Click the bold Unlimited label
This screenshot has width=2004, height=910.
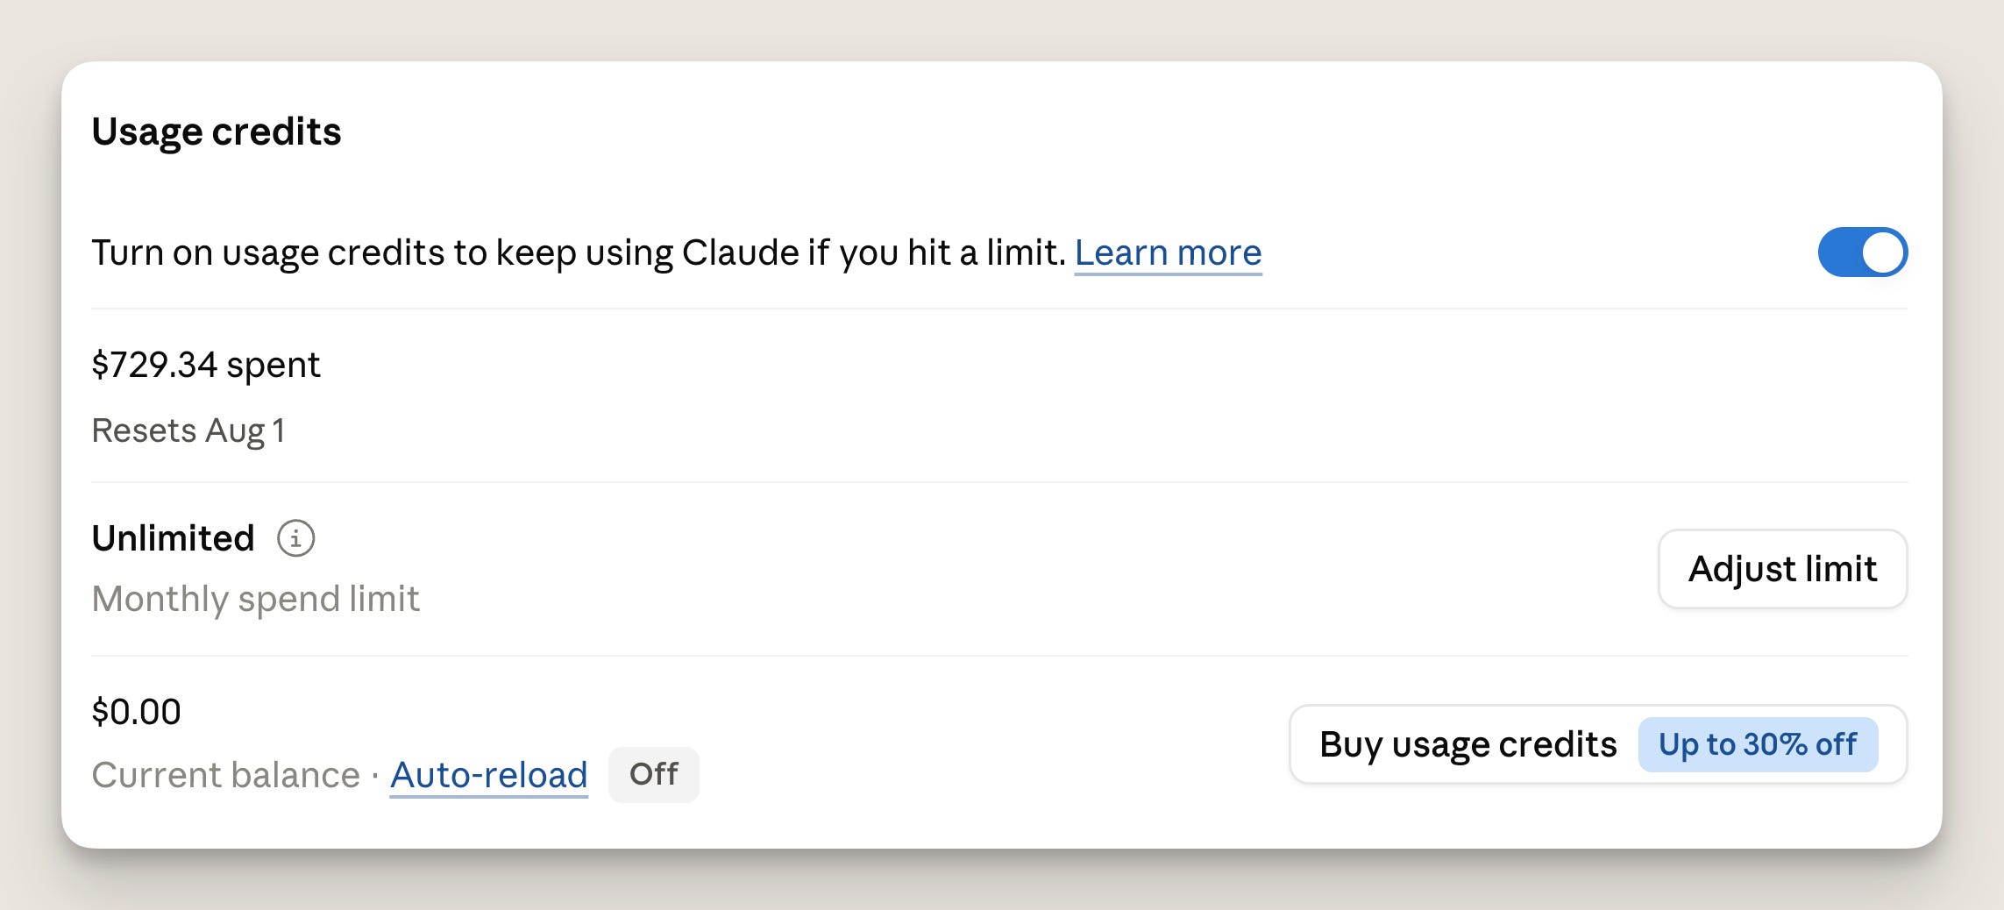tap(174, 538)
